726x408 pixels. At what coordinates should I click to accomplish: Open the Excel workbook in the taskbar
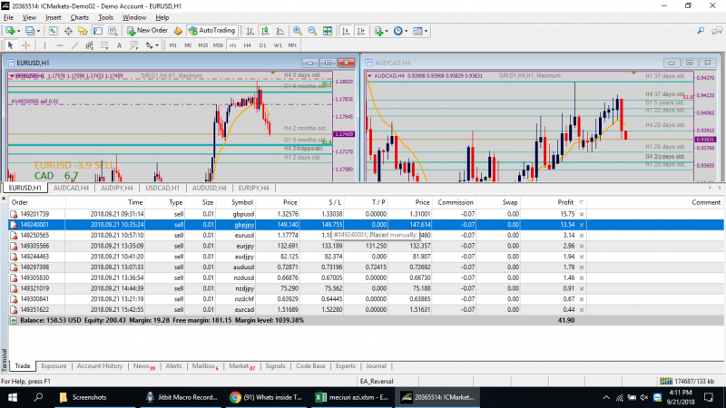pyautogui.click(x=349, y=397)
